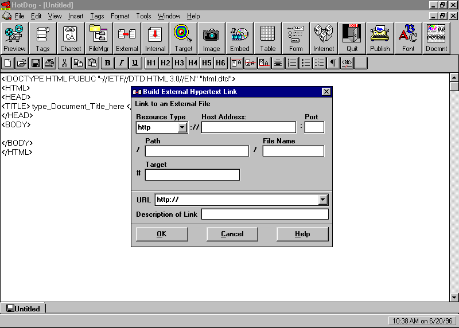
Task: Switch to the Untitled document tab
Action: tap(23, 309)
